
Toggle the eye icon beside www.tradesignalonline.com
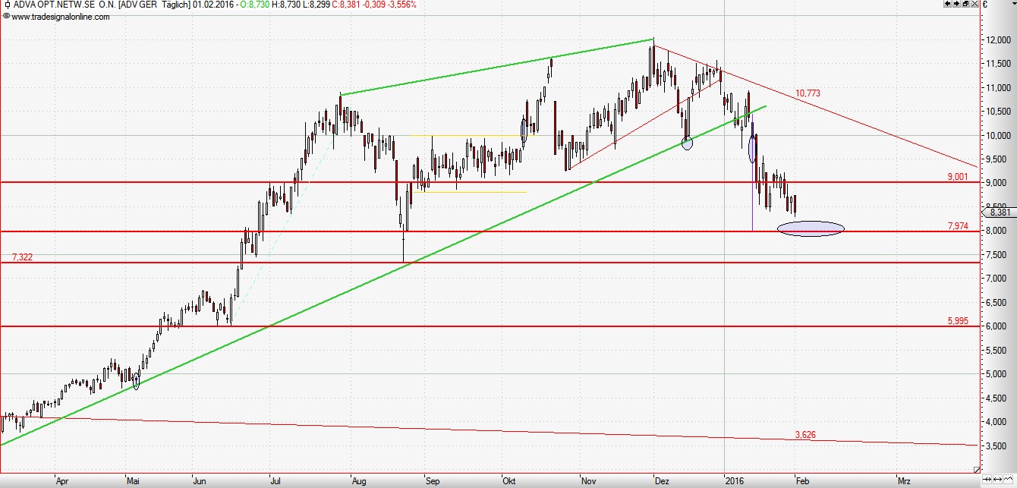6,16
